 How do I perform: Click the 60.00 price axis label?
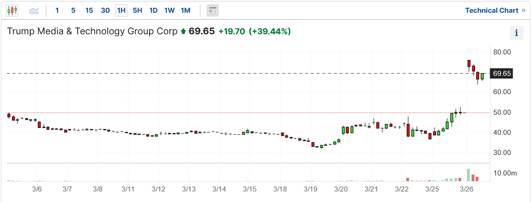coord(502,92)
